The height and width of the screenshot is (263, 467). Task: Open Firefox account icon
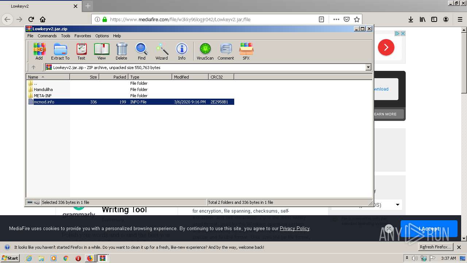pyautogui.click(x=446, y=19)
